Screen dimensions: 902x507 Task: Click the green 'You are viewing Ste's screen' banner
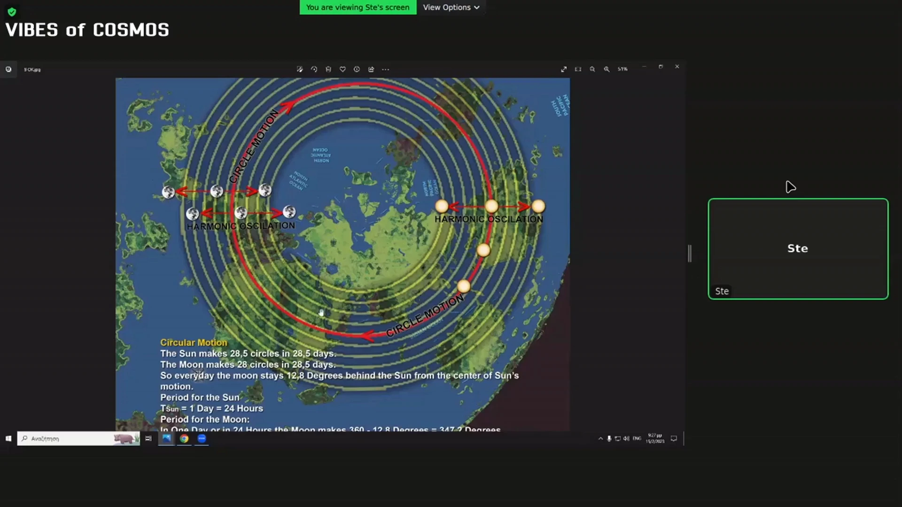click(x=358, y=8)
